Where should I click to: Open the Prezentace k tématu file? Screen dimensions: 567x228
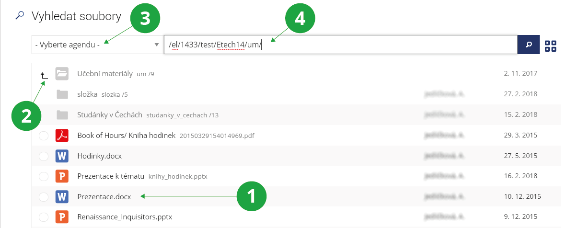click(110, 176)
